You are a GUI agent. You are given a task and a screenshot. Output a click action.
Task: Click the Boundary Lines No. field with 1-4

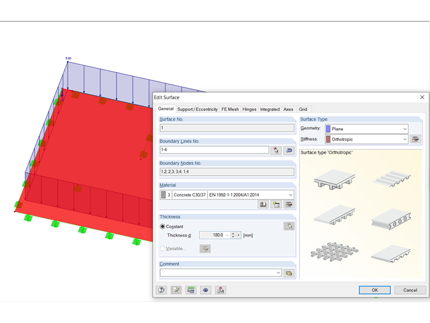214,150
